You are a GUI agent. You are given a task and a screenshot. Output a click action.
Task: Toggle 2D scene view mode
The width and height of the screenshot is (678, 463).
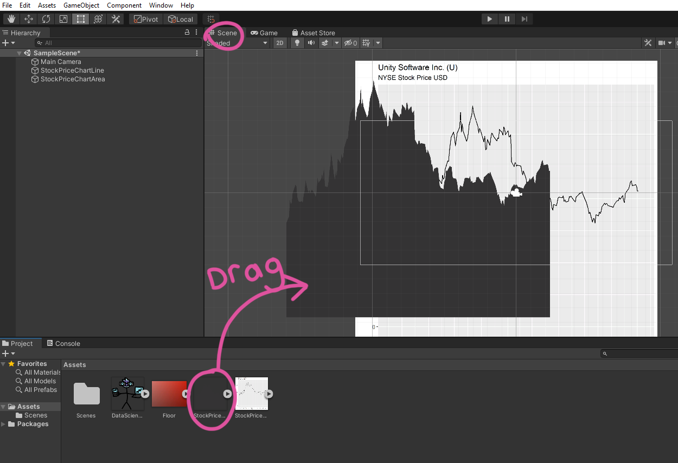coord(279,43)
